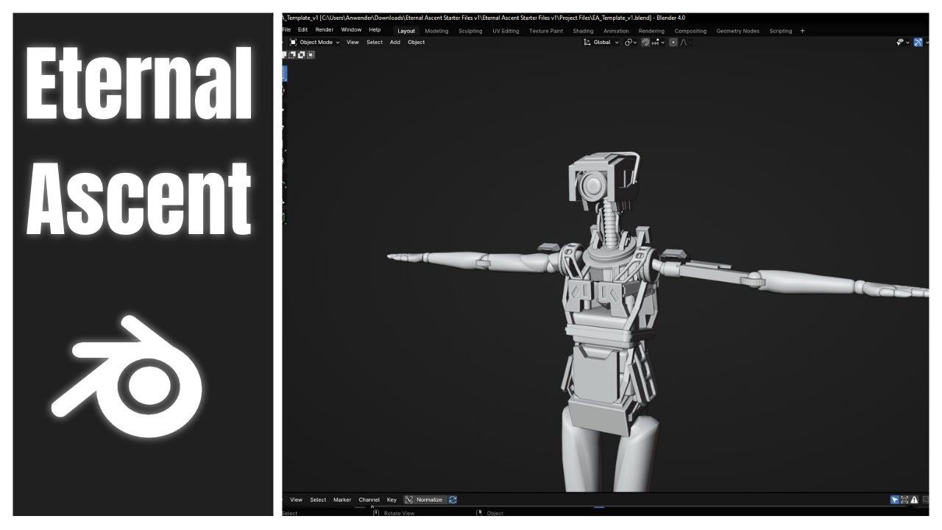This screenshot has height=530, width=942.
Task: Toggle the proportional editing circle icon
Action: [673, 43]
